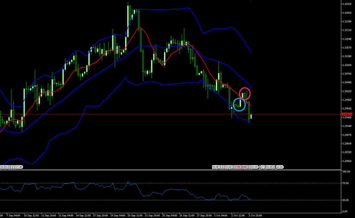Select the pink 17:50 event marker
Screen dimensions: 355x218
click(x=237, y=167)
